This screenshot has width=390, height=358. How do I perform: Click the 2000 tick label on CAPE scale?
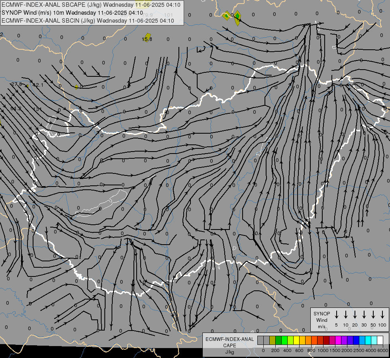coord(347,350)
